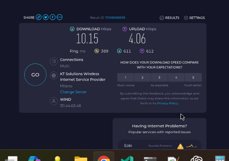
Task: Click the server globe icon
Action: [x=54, y=75]
